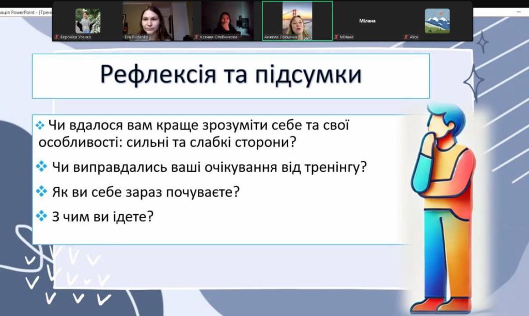The width and height of the screenshot is (529, 316).
Task: Click the PowerPoint window title text
Action: point(26,12)
